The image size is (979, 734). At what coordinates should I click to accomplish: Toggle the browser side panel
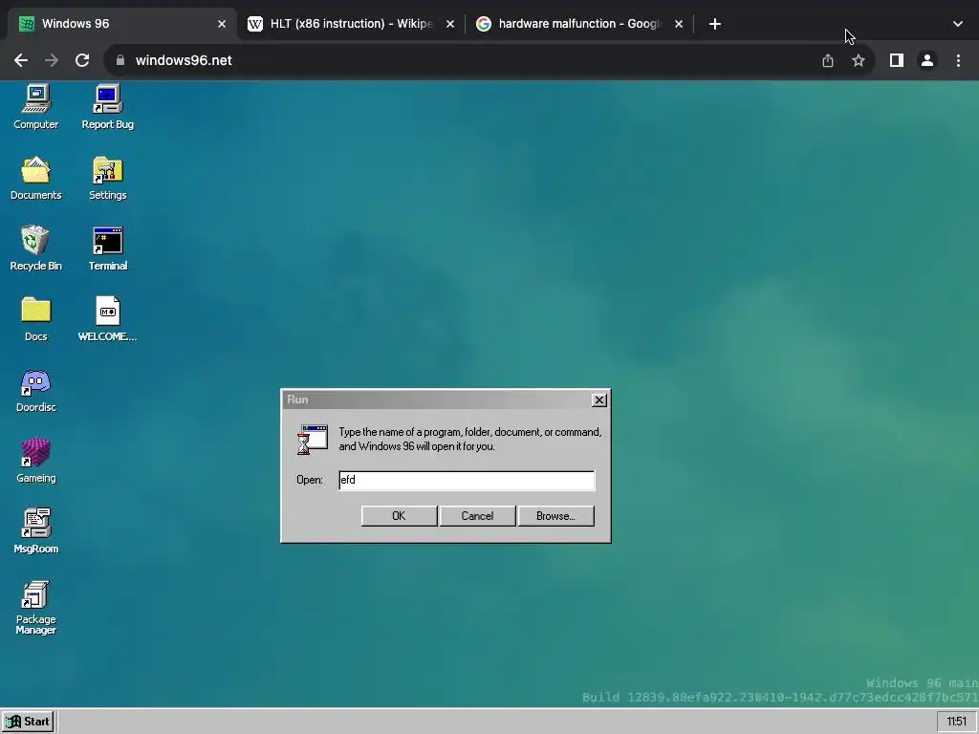pos(897,60)
